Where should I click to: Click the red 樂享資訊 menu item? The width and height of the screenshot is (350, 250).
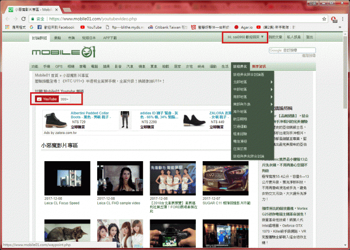click(x=259, y=67)
